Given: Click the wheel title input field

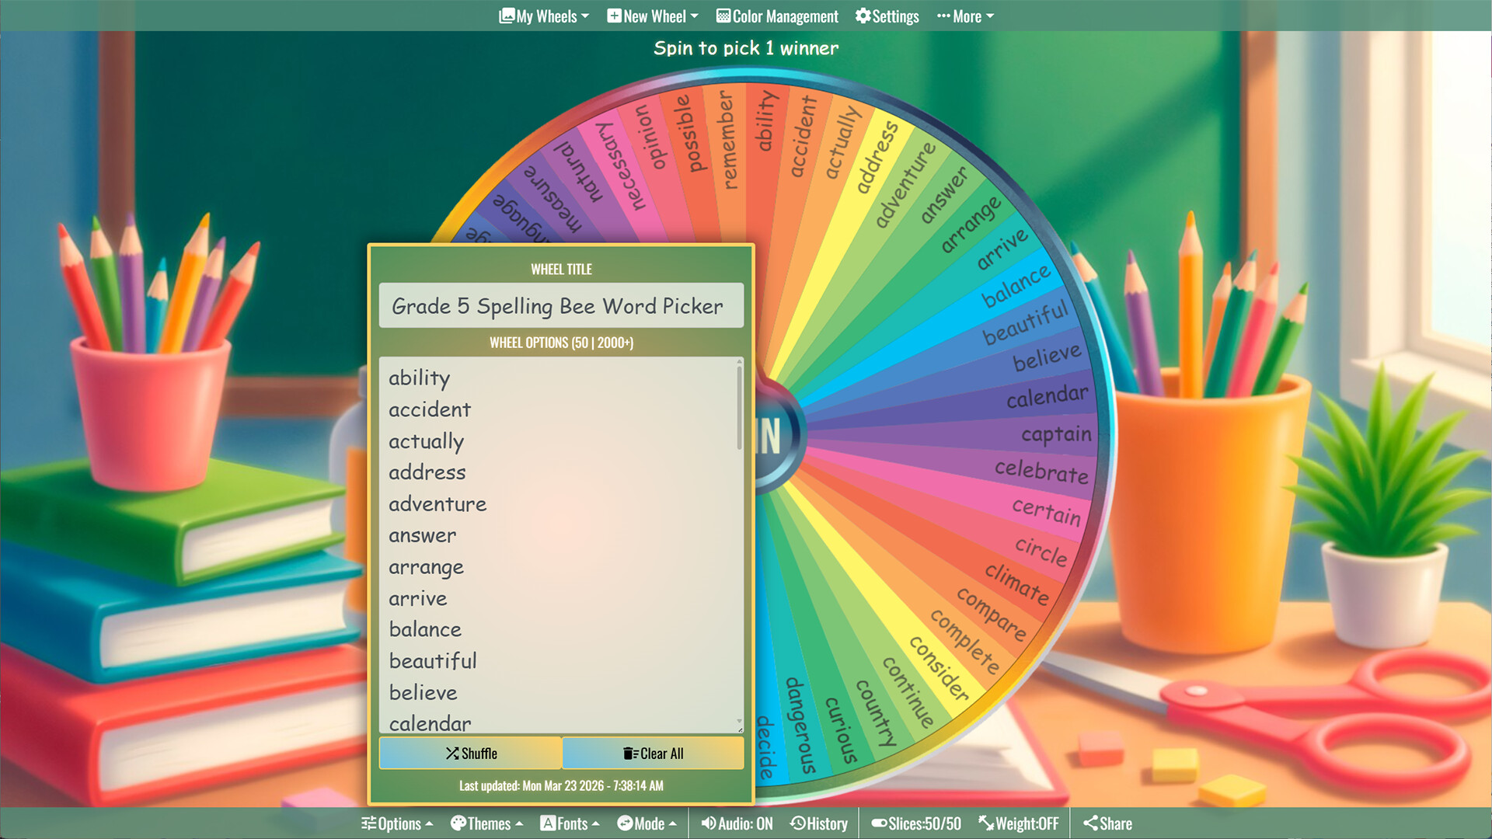Looking at the screenshot, I should [x=560, y=306].
